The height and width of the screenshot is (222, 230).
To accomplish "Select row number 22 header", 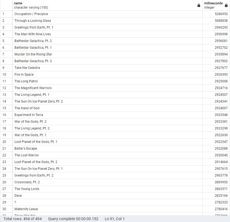I will coord(6,155).
